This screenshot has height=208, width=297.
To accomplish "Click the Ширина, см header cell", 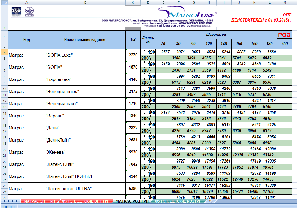I will pos(216,35).
